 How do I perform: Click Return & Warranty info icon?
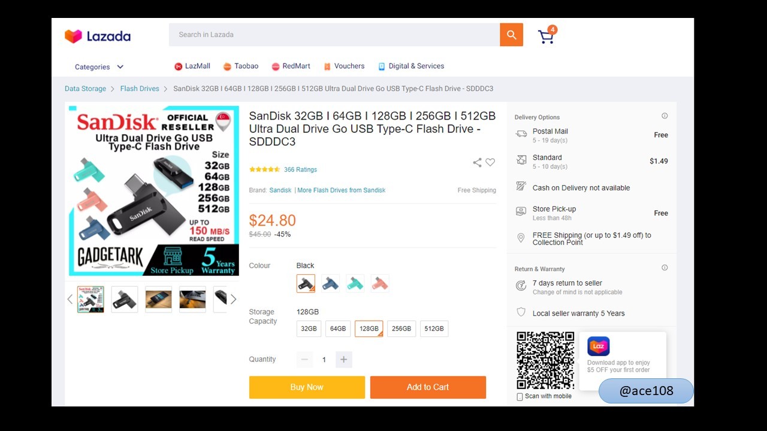(x=665, y=268)
